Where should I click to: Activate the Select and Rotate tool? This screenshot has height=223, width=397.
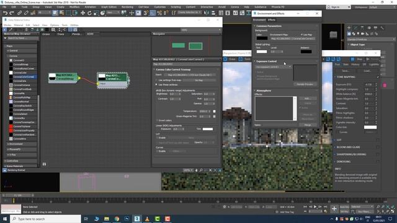89,13
